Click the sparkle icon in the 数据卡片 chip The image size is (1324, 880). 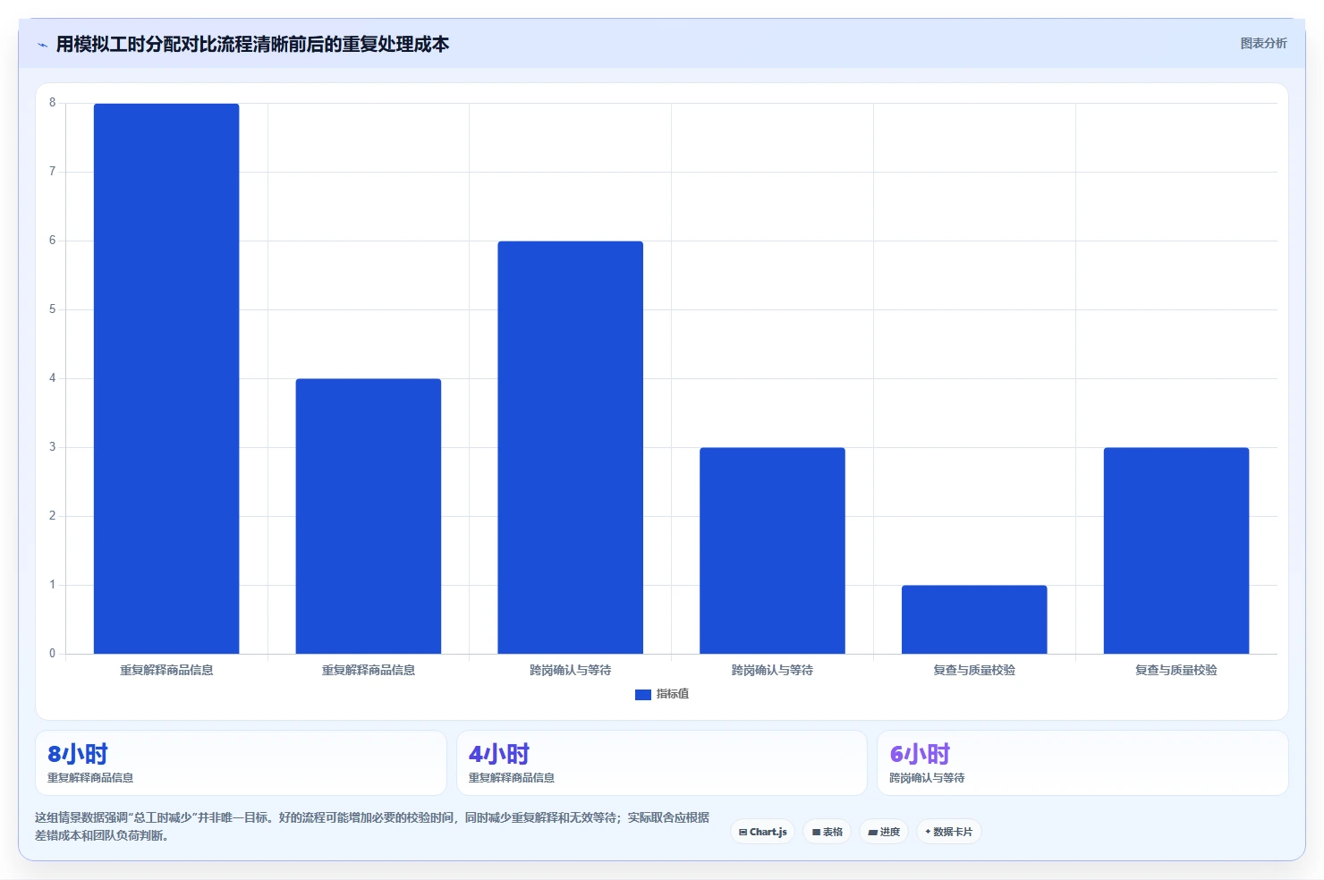(928, 832)
